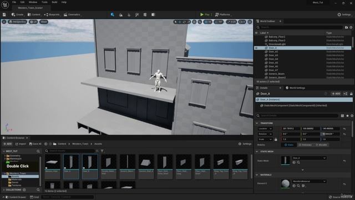355x200 pixels.
Task: Save the current level with the toolbar disk icon
Action: pos(4,14)
